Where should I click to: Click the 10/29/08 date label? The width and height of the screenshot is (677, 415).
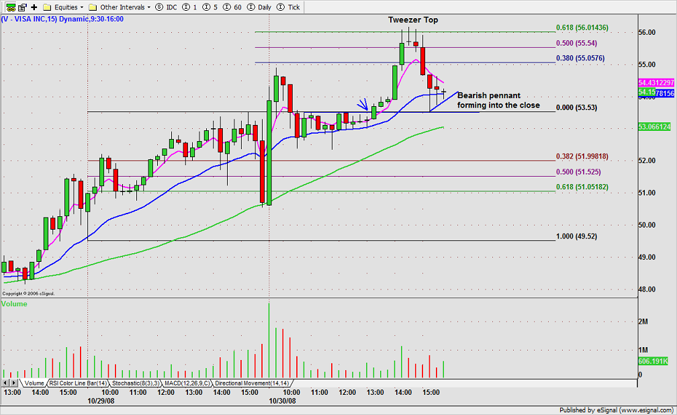pos(101,401)
